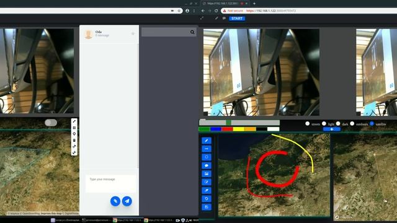
Task: Click the webcam video in left window
Action: pyautogui.click(x=37, y=71)
